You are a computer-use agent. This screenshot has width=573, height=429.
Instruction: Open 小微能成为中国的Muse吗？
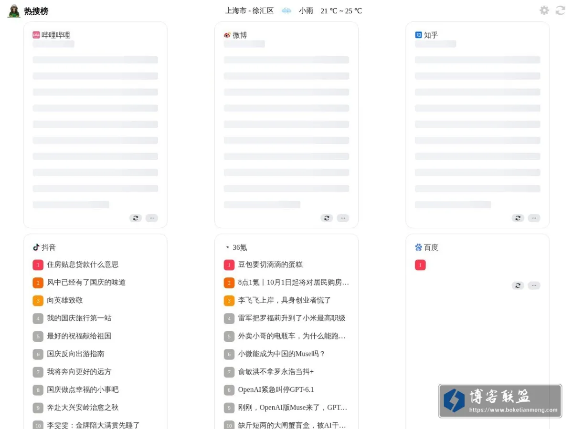(x=282, y=354)
